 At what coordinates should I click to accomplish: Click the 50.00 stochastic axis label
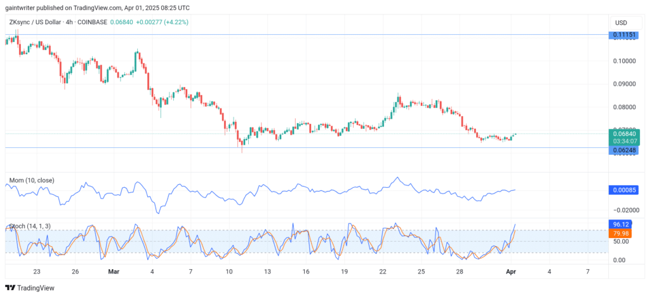(622, 242)
